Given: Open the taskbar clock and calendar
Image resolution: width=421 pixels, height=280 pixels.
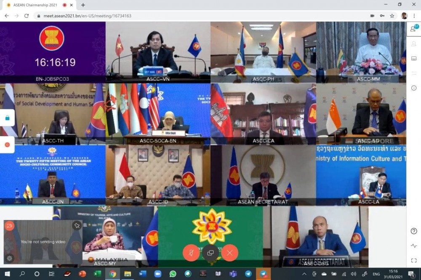Looking at the screenshot, I should click(393, 274).
